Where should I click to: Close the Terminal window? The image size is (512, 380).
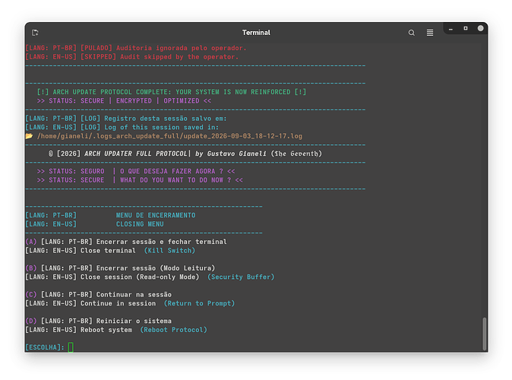click(x=480, y=28)
